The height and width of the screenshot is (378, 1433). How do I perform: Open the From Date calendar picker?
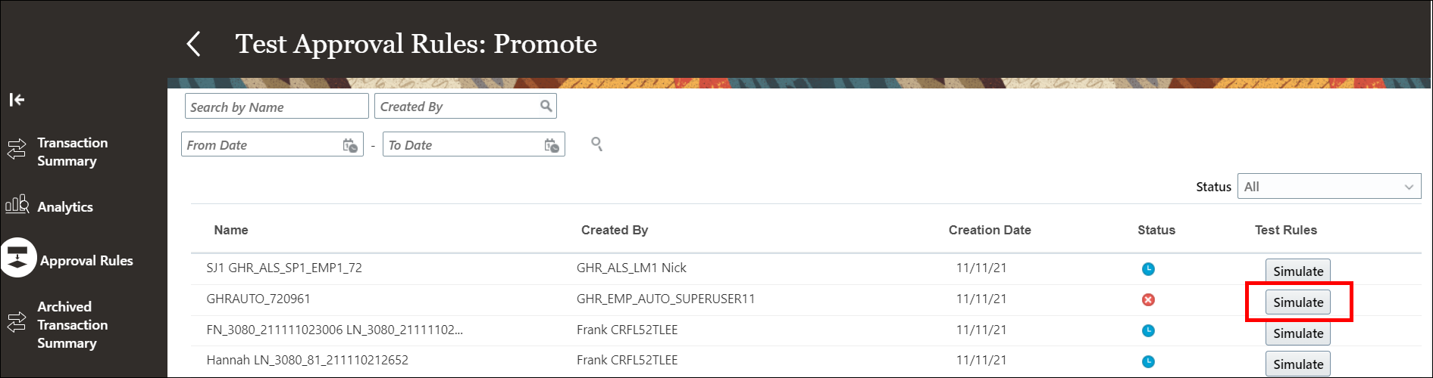tap(350, 145)
